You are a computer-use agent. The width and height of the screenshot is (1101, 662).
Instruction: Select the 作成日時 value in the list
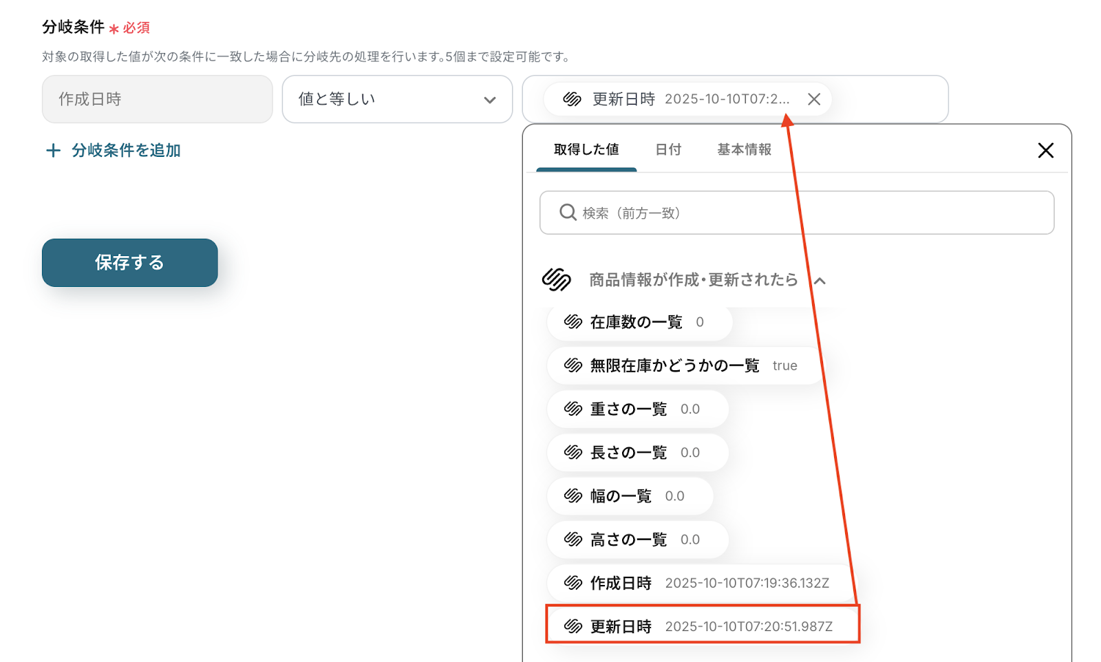tap(702, 583)
